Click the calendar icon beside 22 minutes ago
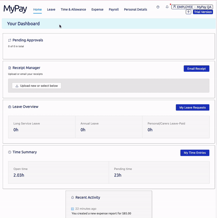 [72, 209]
